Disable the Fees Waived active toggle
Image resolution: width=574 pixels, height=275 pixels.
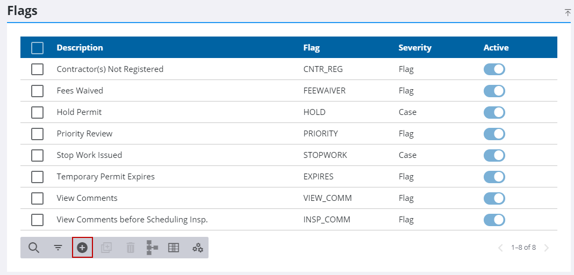pyautogui.click(x=494, y=91)
